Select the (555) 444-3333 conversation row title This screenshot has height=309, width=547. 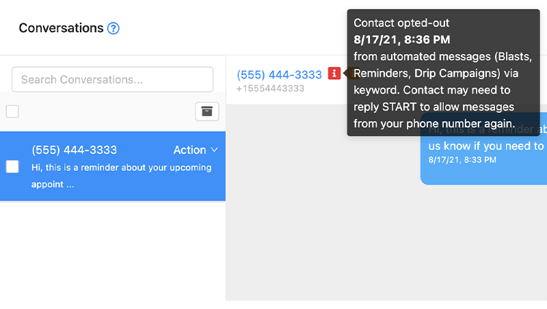[x=74, y=150]
